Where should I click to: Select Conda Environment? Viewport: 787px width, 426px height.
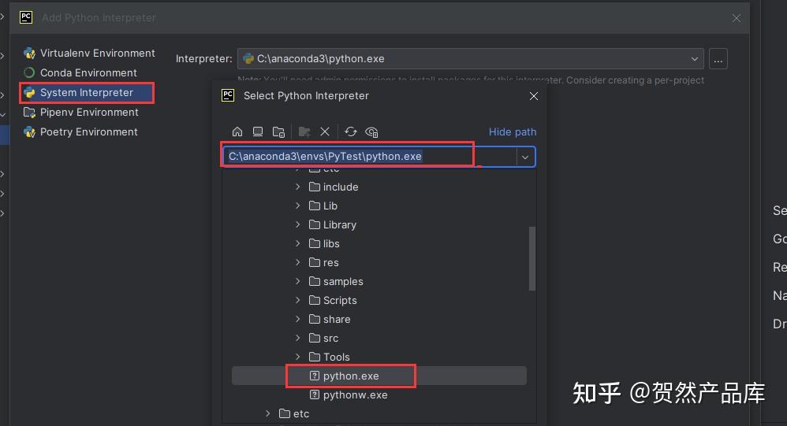coord(88,72)
